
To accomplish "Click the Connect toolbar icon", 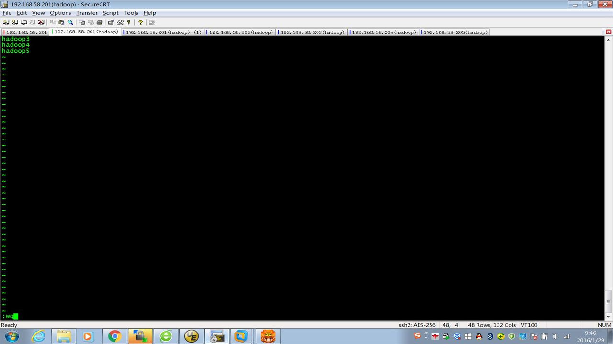I will (x=6, y=22).
